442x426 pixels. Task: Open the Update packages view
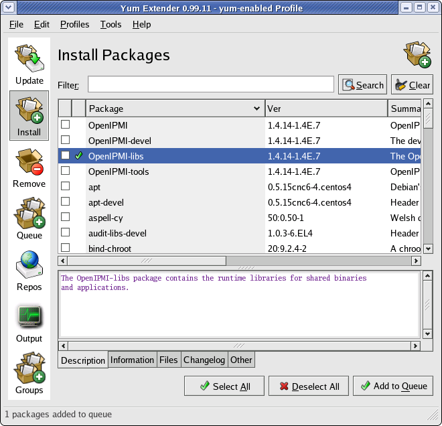29,65
